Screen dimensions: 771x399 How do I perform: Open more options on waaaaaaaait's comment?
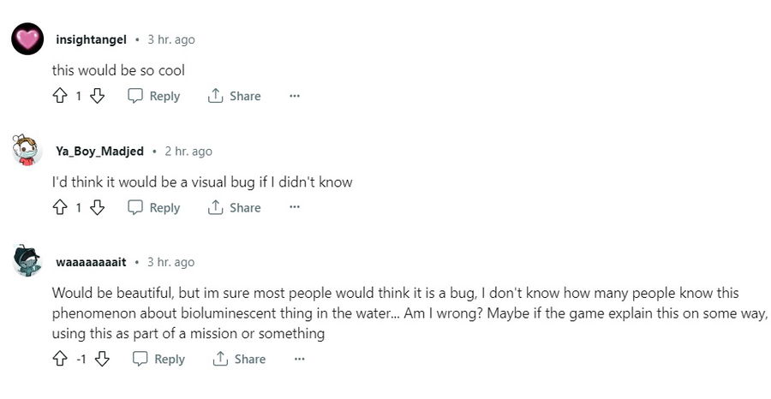click(299, 359)
